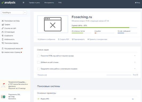Open the Продвижение fcoaching promo banner
Image resolution: width=142 pixels, height=102 pixels.
[15, 85]
